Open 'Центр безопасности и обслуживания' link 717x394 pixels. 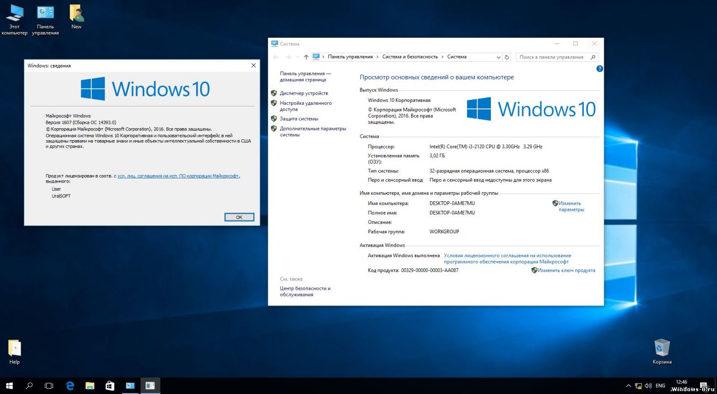pyautogui.click(x=305, y=292)
